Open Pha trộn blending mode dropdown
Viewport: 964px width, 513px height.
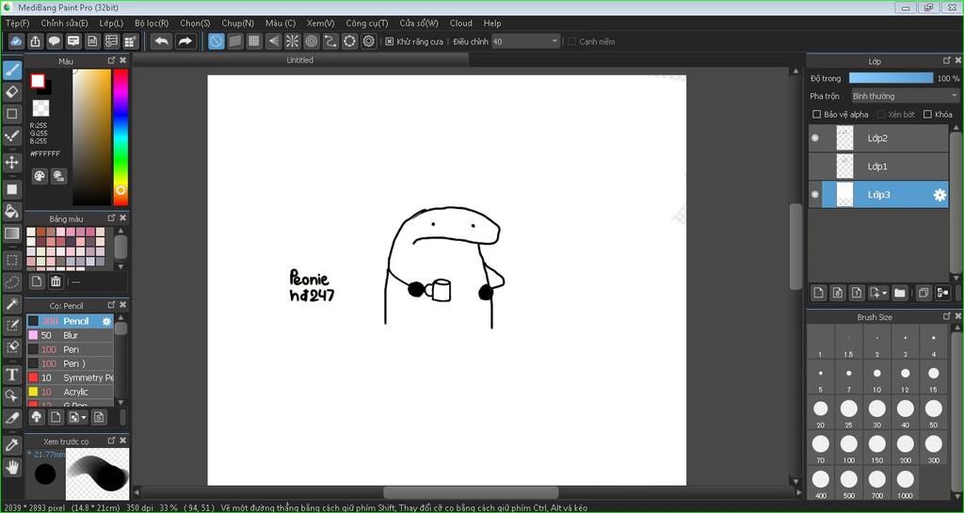click(905, 96)
